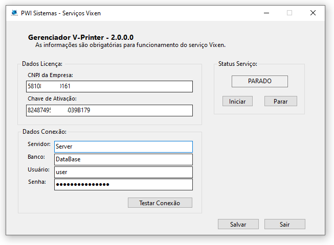Save settings with Salvar button
Viewport: 334px width, 245px height.
238,224
